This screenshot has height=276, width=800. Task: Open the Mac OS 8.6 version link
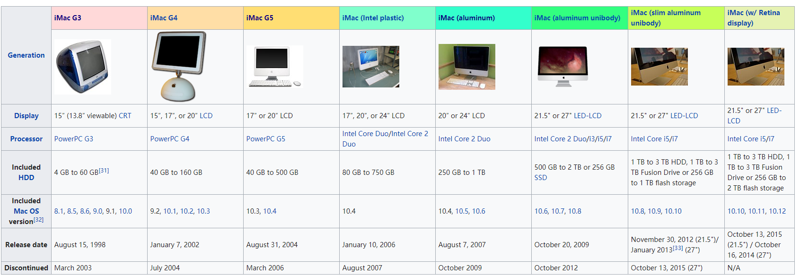click(x=85, y=211)
